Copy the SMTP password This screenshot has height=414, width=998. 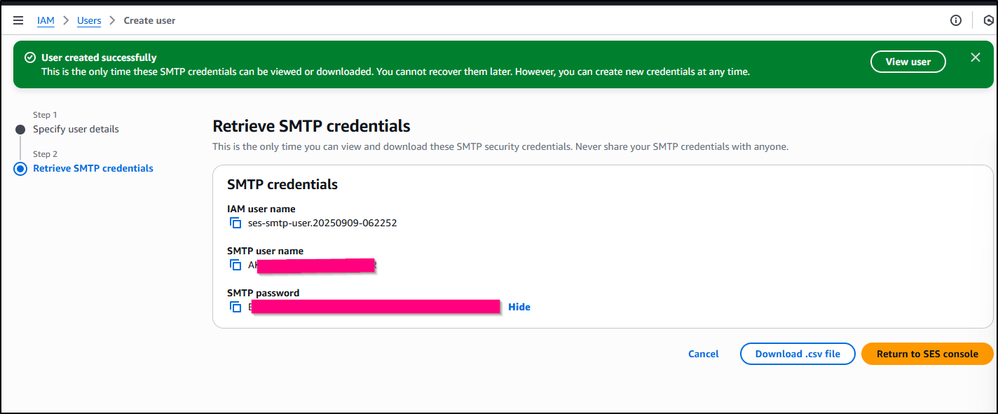[x=235, y=308]
